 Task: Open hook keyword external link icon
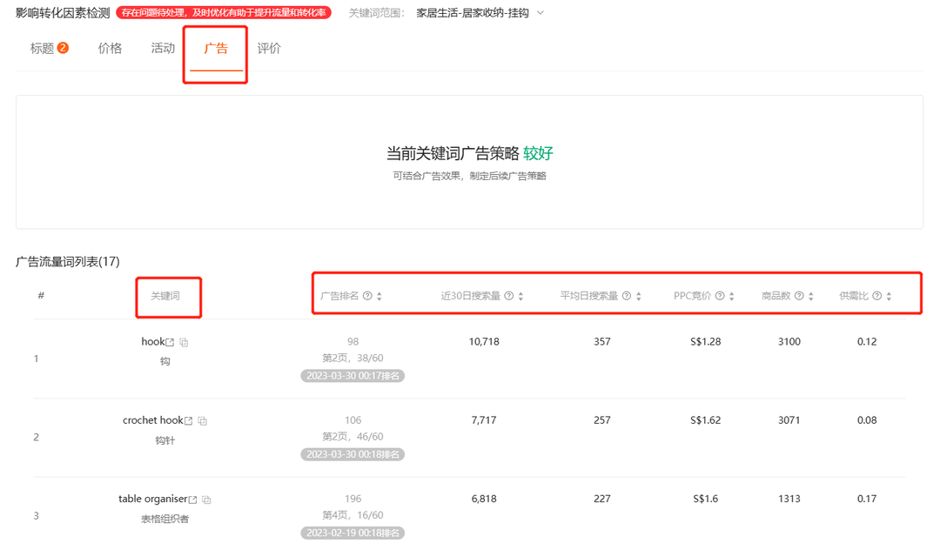click(x=170, y=342)
